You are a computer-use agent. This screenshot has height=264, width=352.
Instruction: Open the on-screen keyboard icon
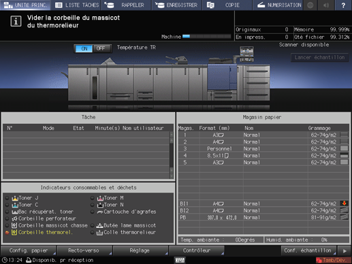coord(180,260)
